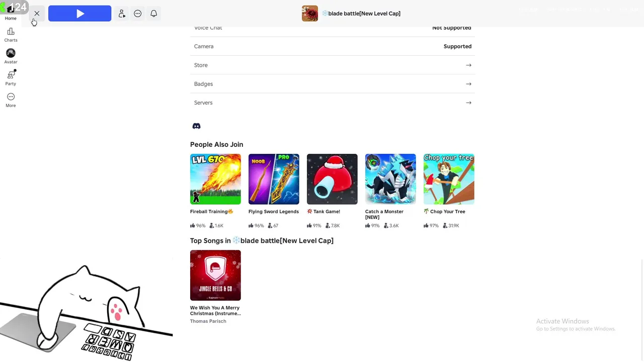Viewport: 644px width, 362px height.
Task: Open Tank Game! thumbnail
Action: (332, 179)
